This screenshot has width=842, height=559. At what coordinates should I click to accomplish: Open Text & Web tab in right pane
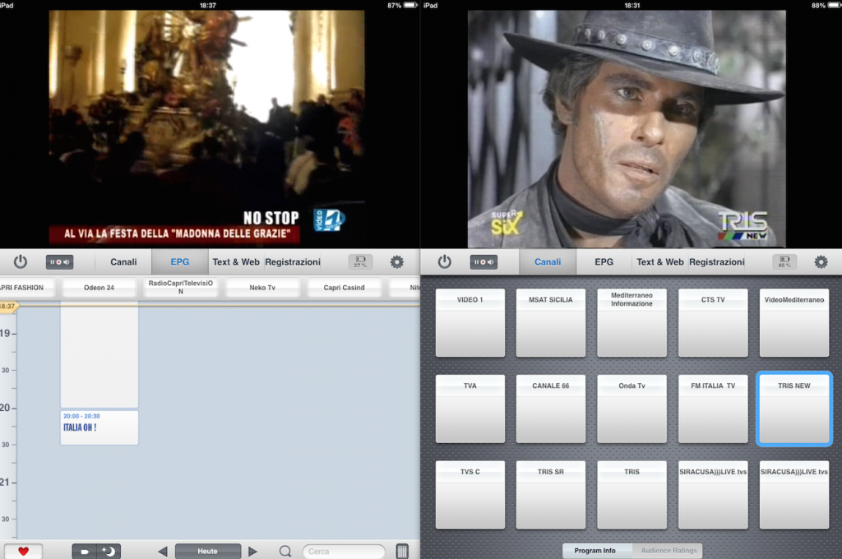pyautogui.click(x=660, y=262)
